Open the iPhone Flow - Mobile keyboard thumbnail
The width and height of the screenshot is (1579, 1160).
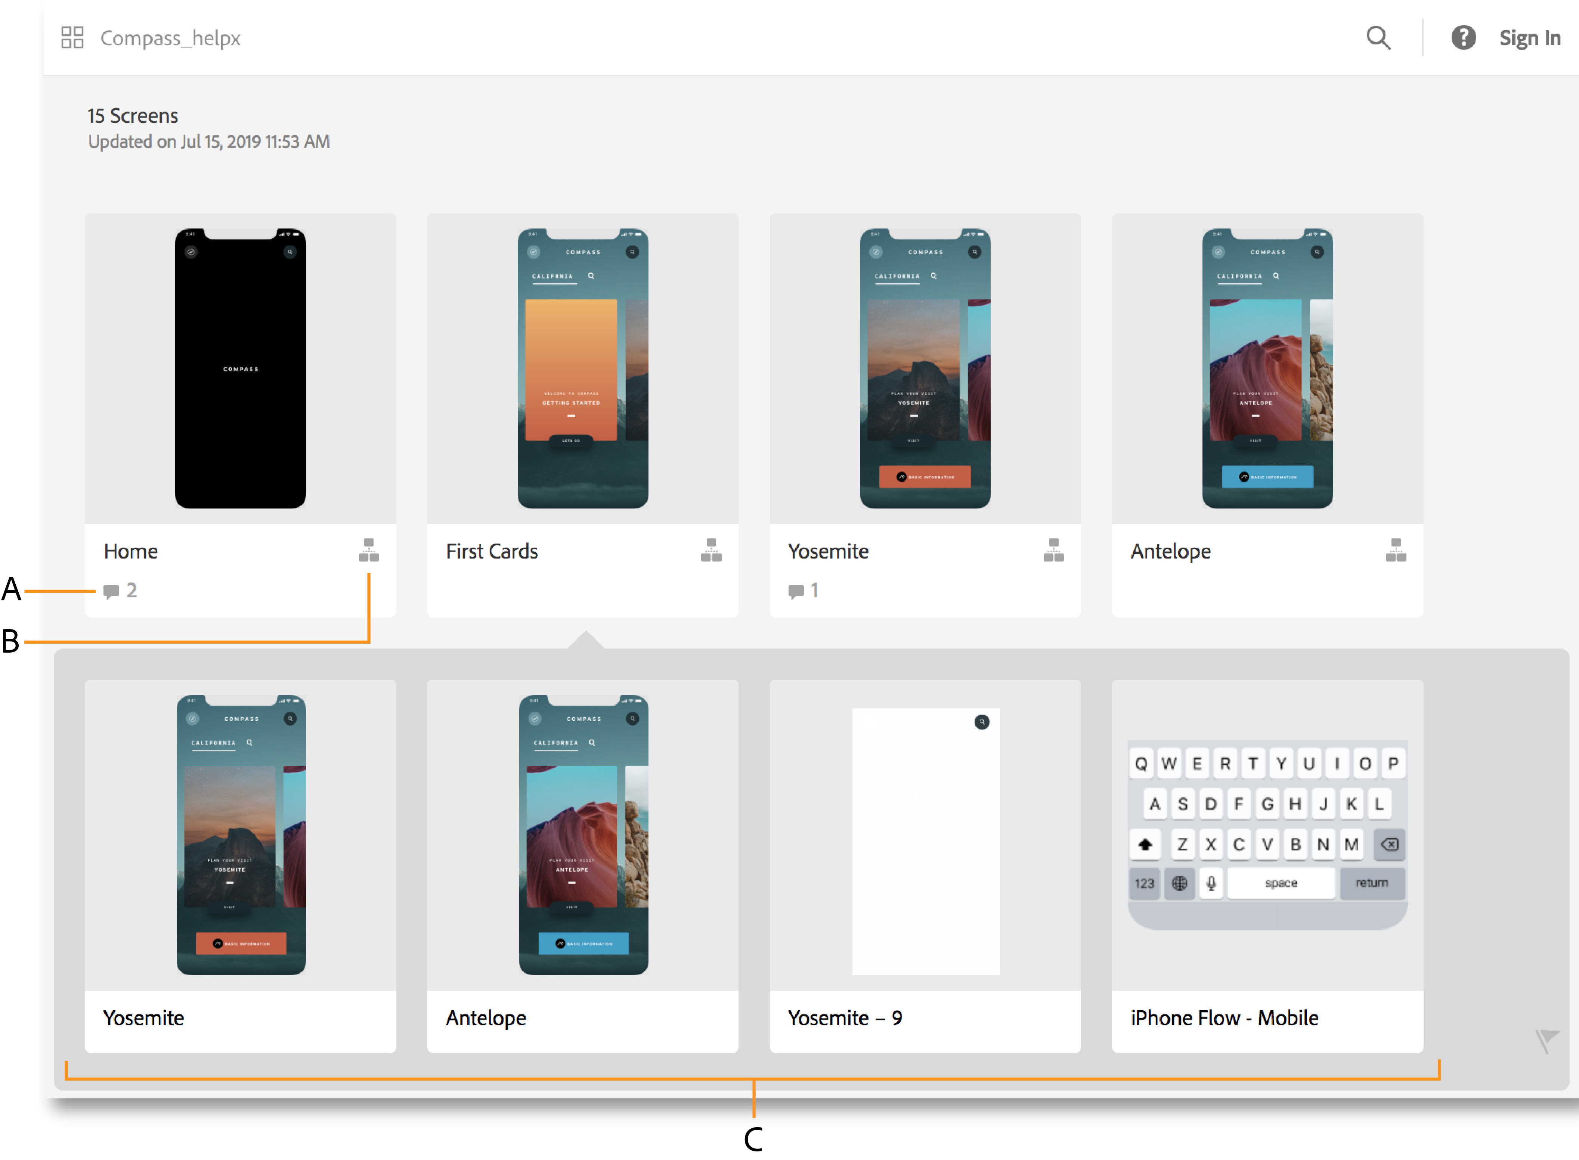[x=1267, y=834]
